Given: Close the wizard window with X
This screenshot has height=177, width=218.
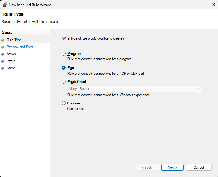Looking at the screenshot, I should pos(213,5).
